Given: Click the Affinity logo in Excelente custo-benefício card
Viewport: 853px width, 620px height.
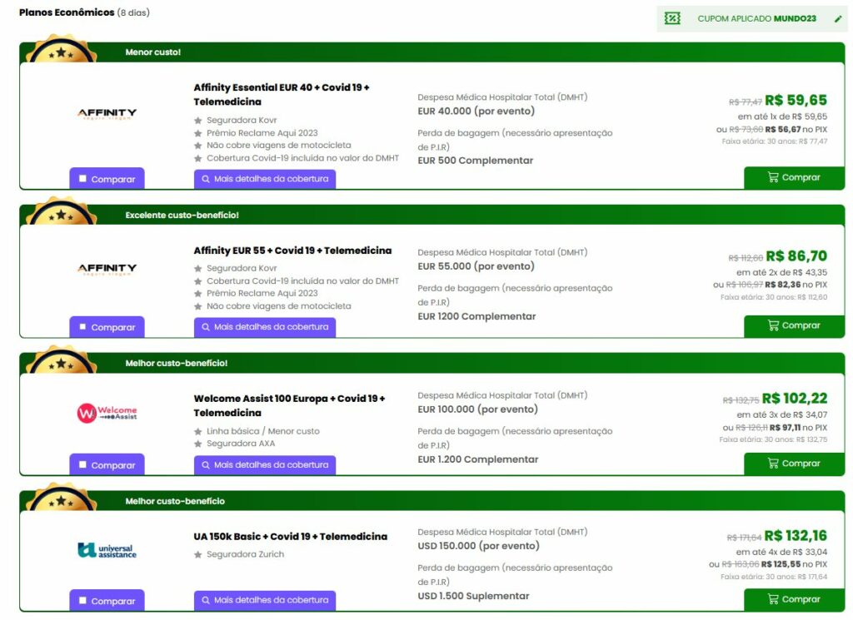Looking at the screenshot, I should [x=107, y=269].
